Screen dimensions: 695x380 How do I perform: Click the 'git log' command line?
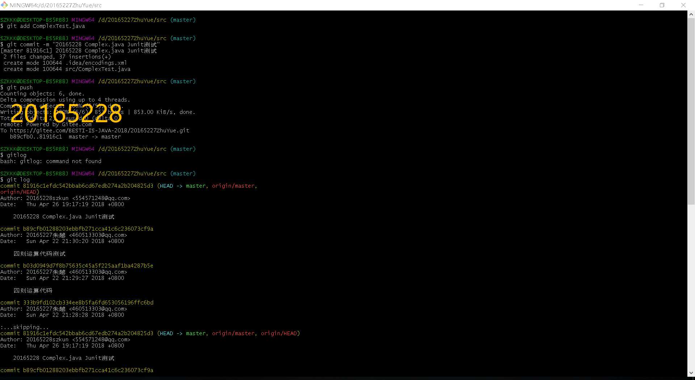click(15, 180)
